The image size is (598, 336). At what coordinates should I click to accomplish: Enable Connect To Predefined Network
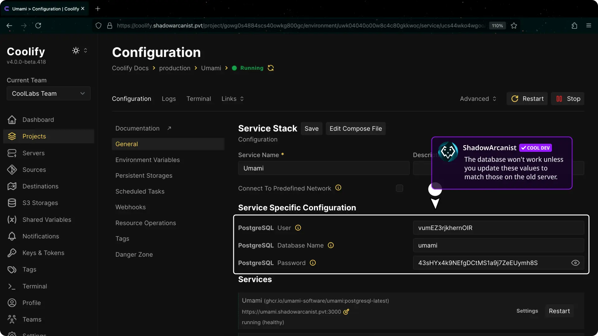click(x=399, y=188)
